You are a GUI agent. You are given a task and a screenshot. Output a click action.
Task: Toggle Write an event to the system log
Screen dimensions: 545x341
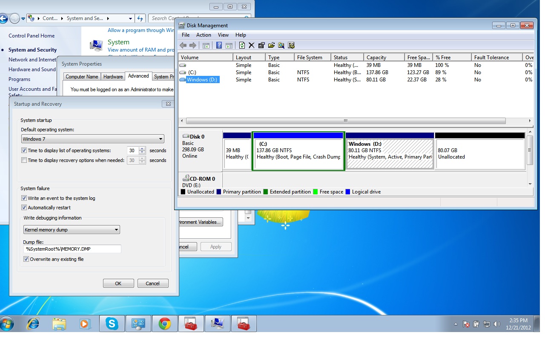click(24, 198)
